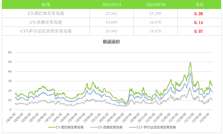Click the red 0.28 change value
This screenshot has height=134, width=223.
pyautogui.click(x=198, y=14)
